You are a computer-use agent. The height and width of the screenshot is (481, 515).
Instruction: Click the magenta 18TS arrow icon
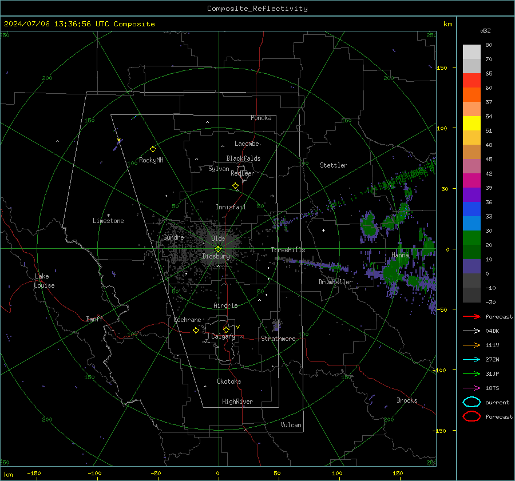tap(472, 388)
